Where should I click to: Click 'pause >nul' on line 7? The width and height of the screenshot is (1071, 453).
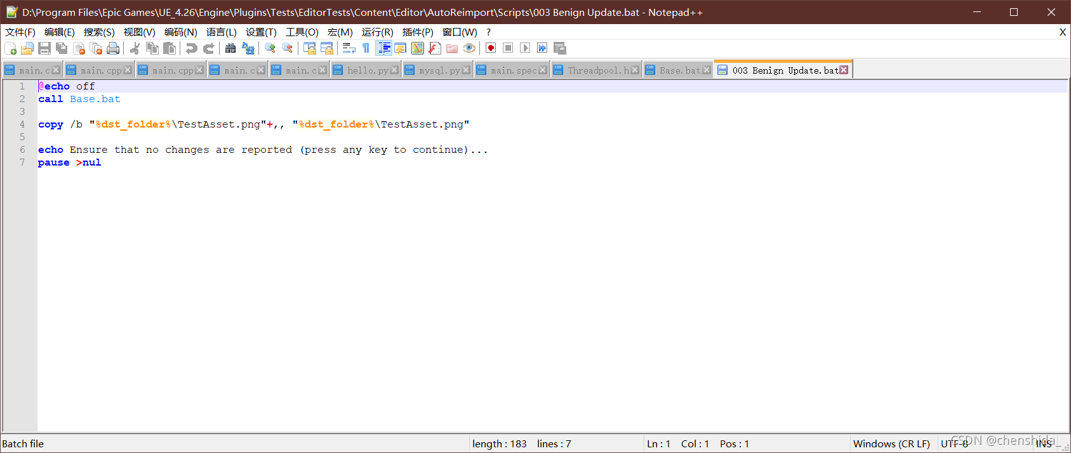69,162
